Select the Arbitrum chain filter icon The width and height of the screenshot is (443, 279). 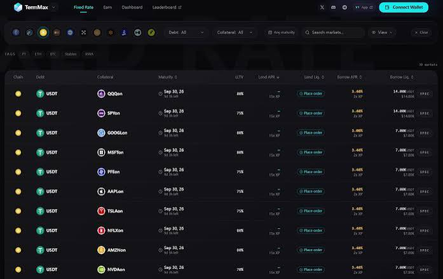pyautogui.click(x=29, y=33)
